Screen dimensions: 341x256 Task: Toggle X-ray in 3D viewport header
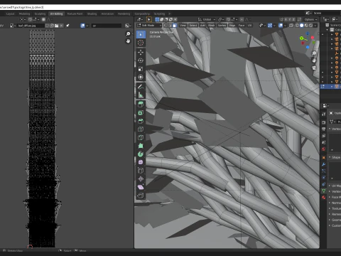[x=291, y=26]
